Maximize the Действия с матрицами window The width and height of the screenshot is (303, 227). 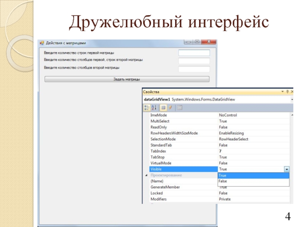point(197,42)
